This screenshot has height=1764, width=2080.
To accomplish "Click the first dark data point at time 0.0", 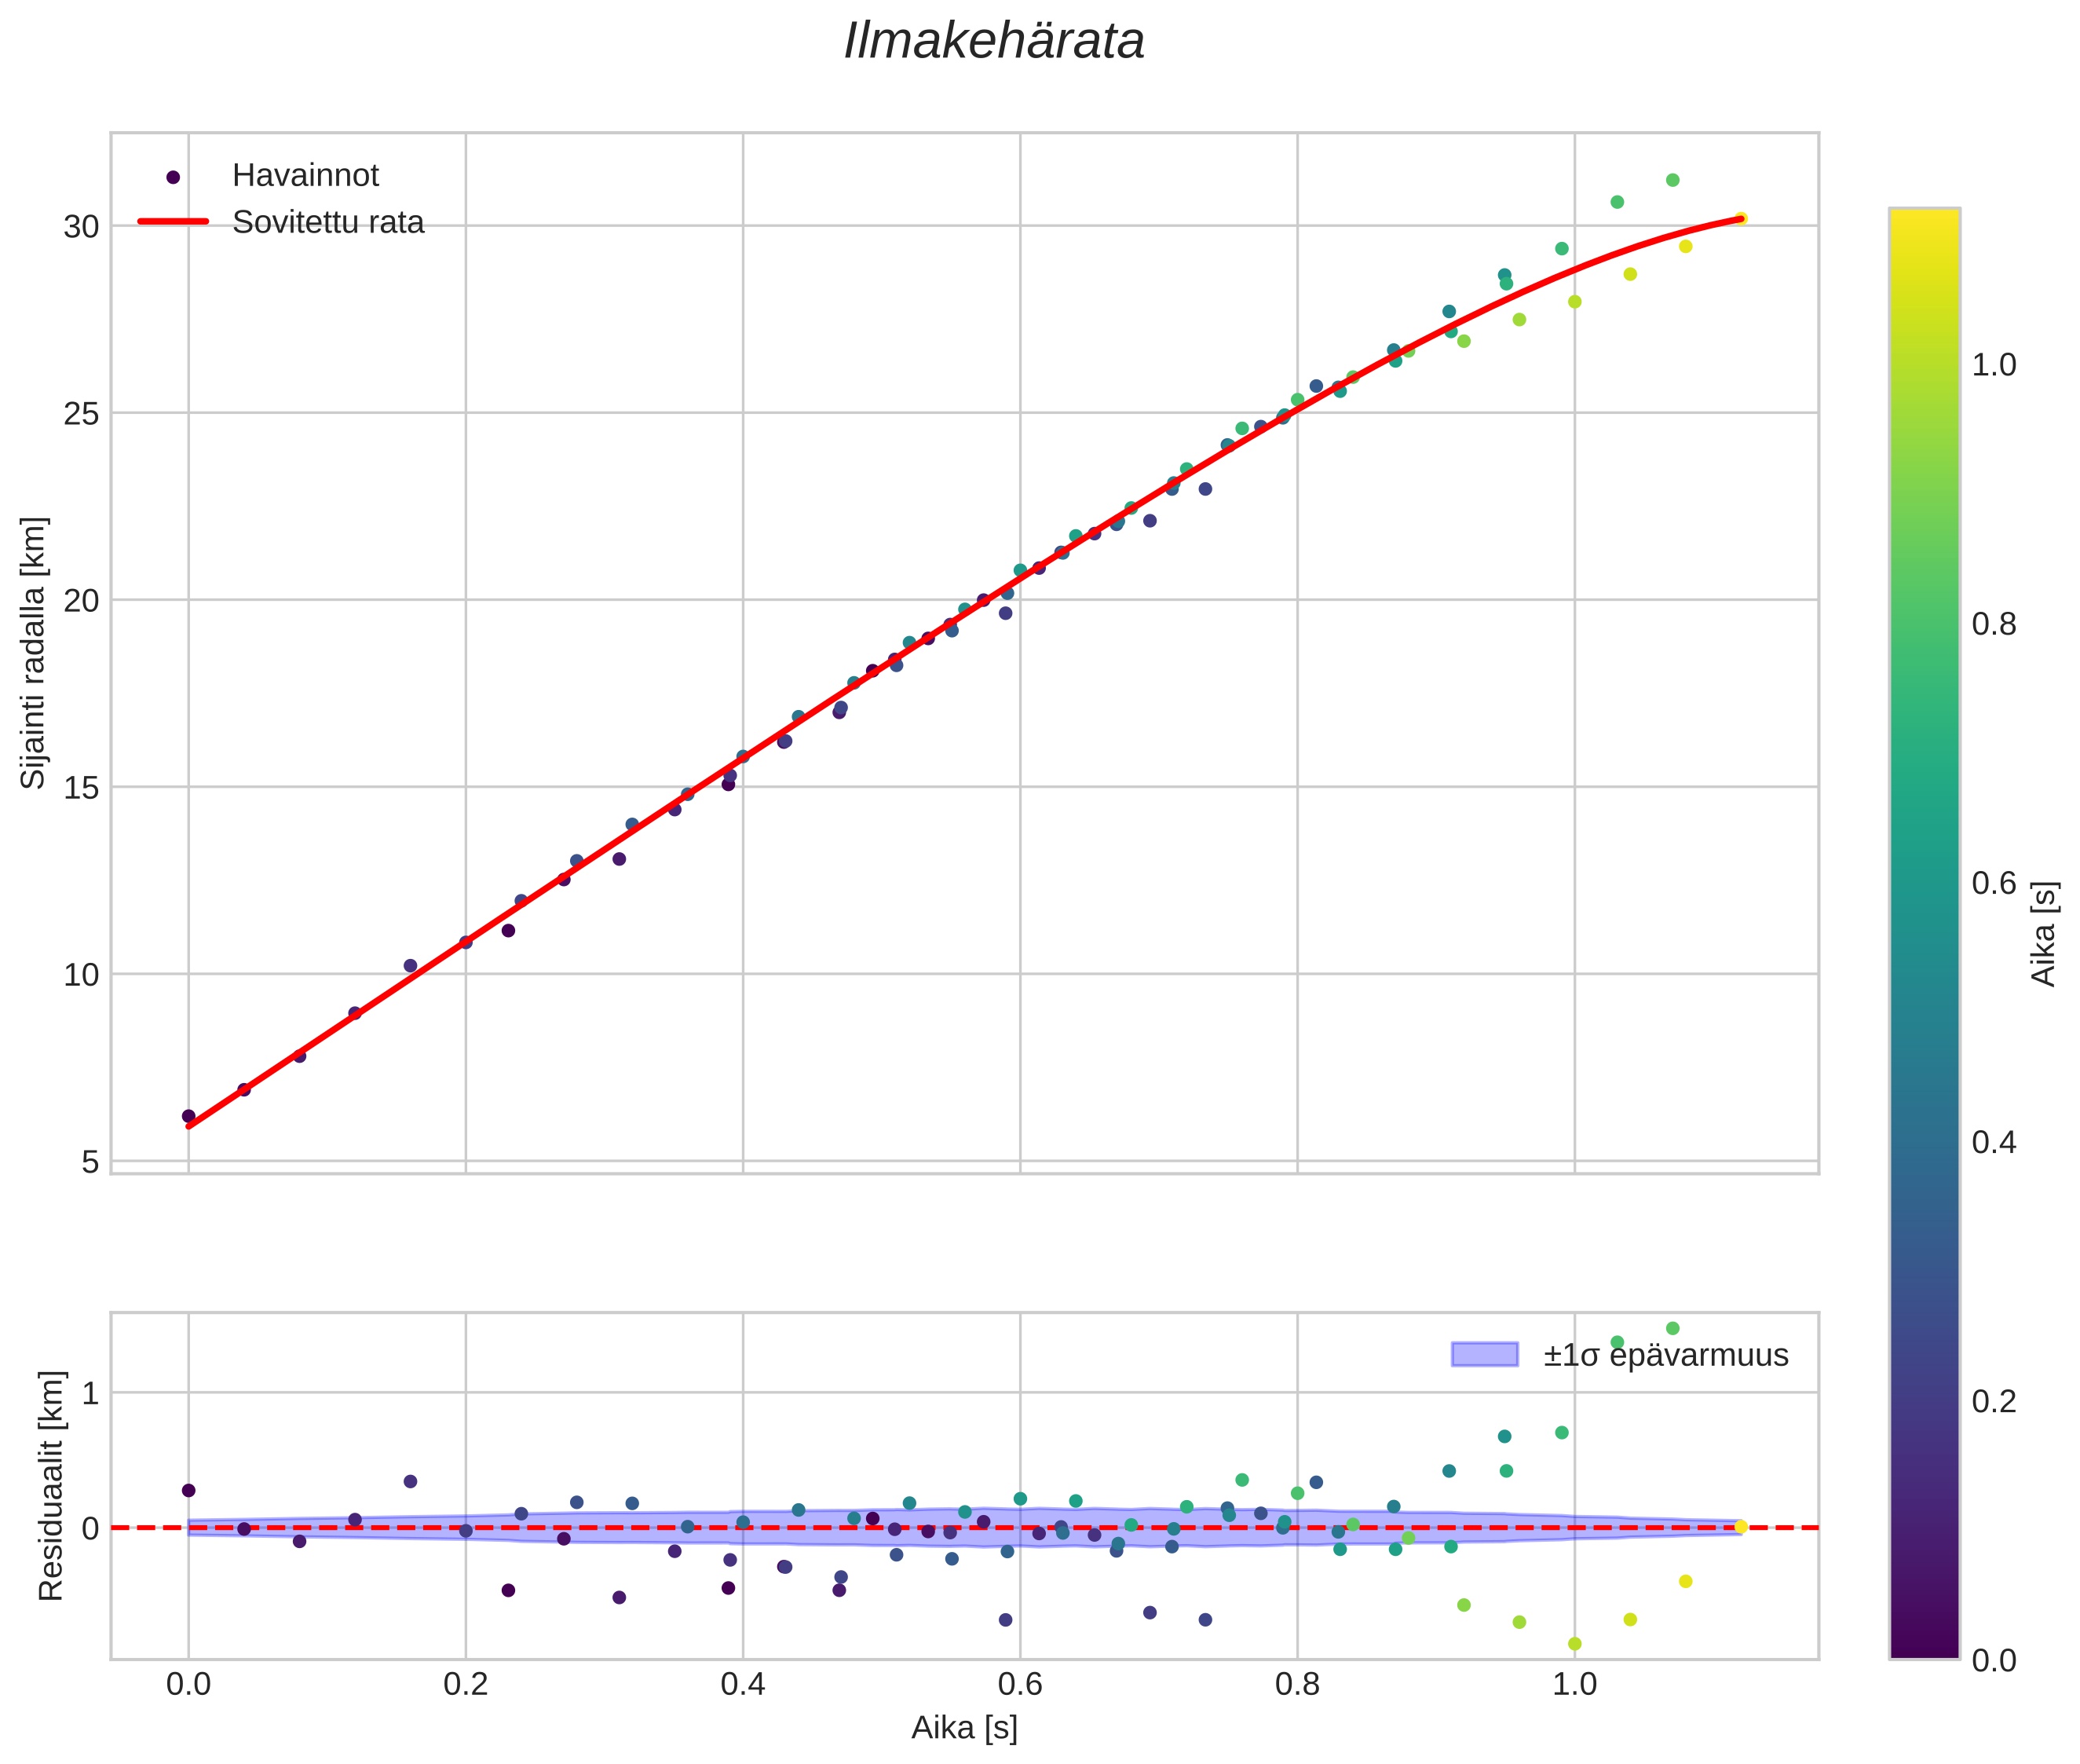I will click(x=188, y=1116).
